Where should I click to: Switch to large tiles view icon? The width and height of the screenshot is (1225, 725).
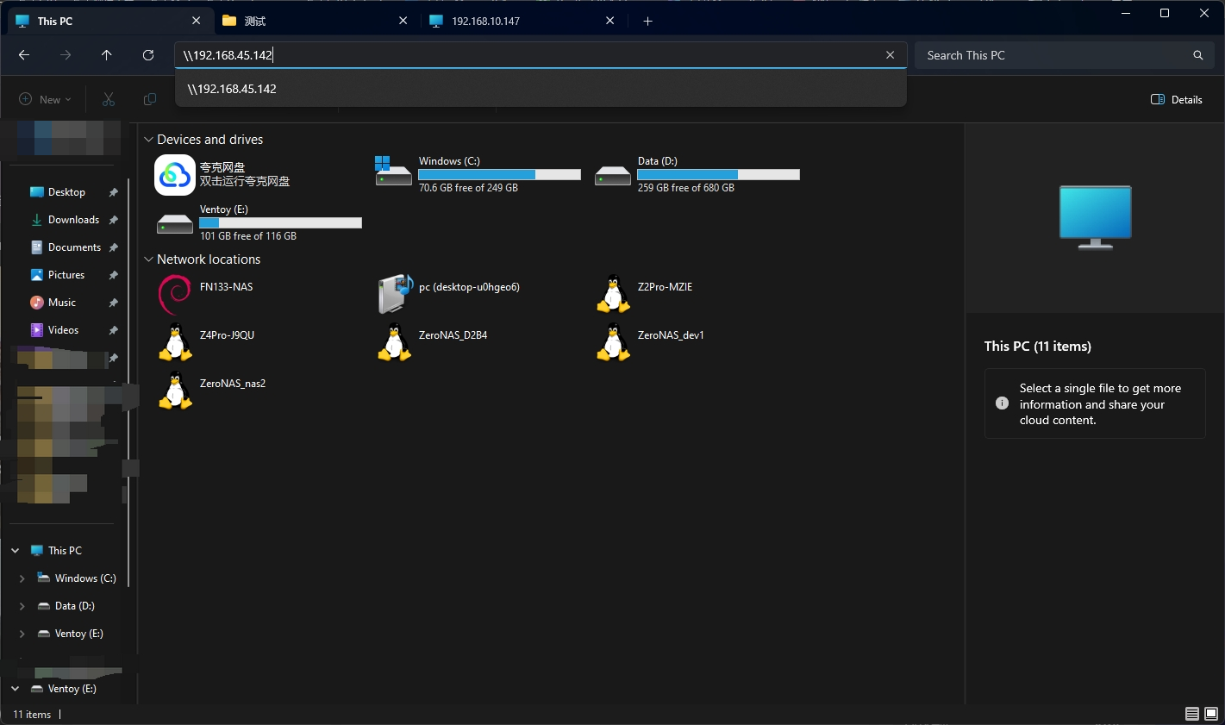coord(1211,714)
